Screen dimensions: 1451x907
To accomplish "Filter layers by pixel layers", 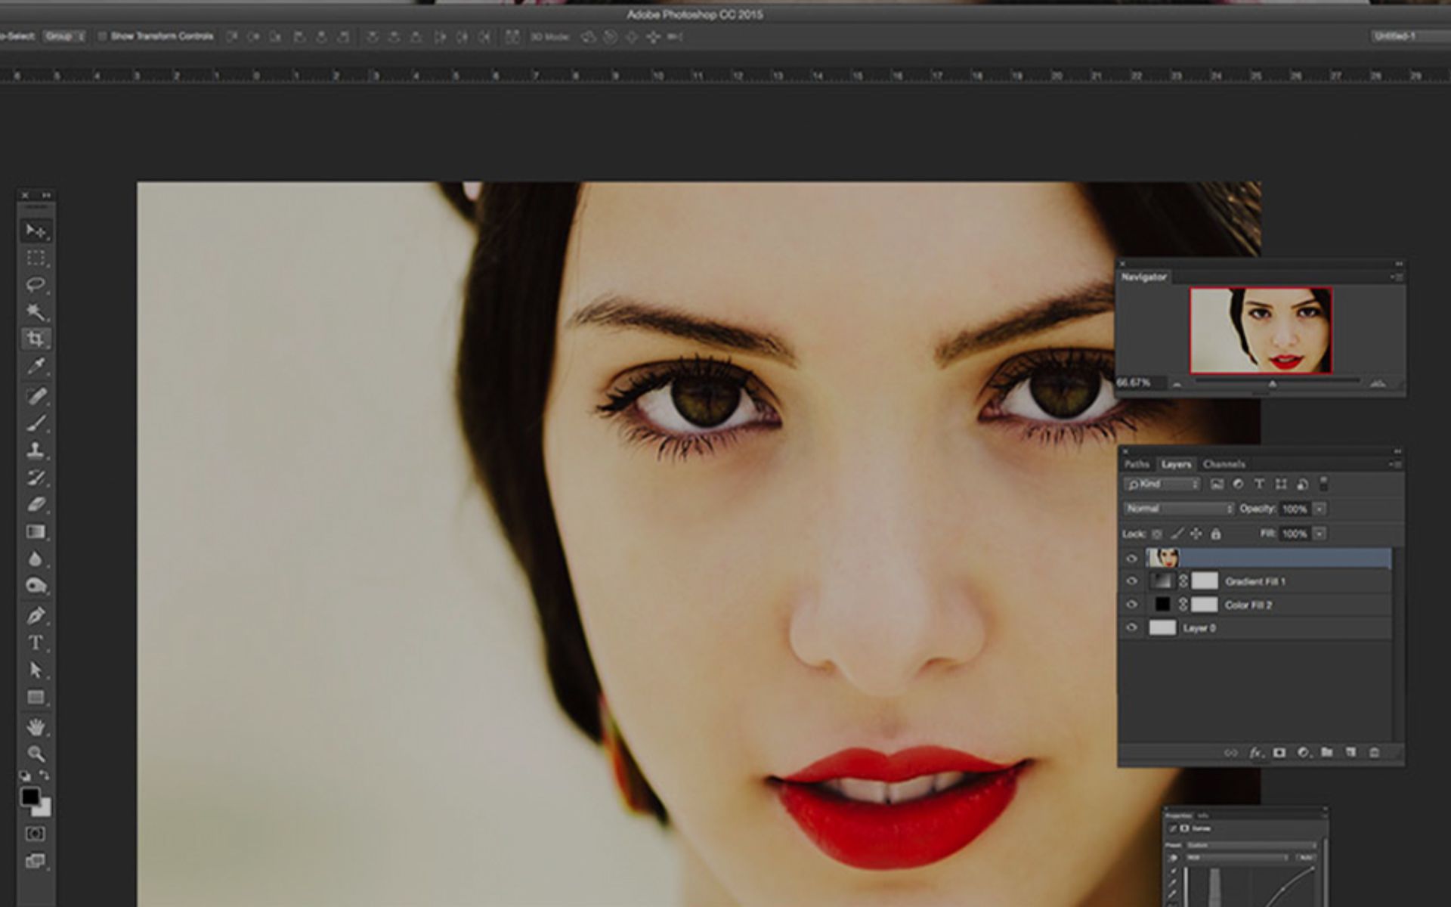I will point(1217,484).
